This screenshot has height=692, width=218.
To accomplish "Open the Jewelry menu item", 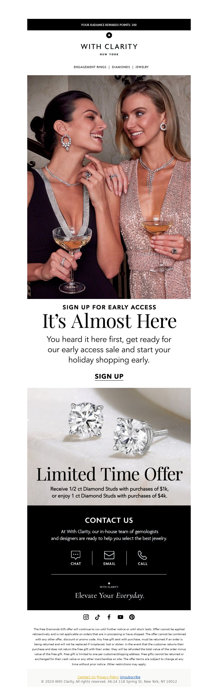I will click(x=142, y=67).
